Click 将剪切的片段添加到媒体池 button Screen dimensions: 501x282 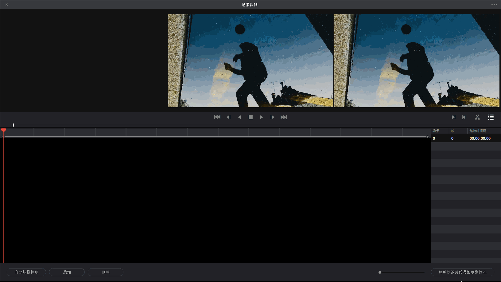(x=463, y=272)
